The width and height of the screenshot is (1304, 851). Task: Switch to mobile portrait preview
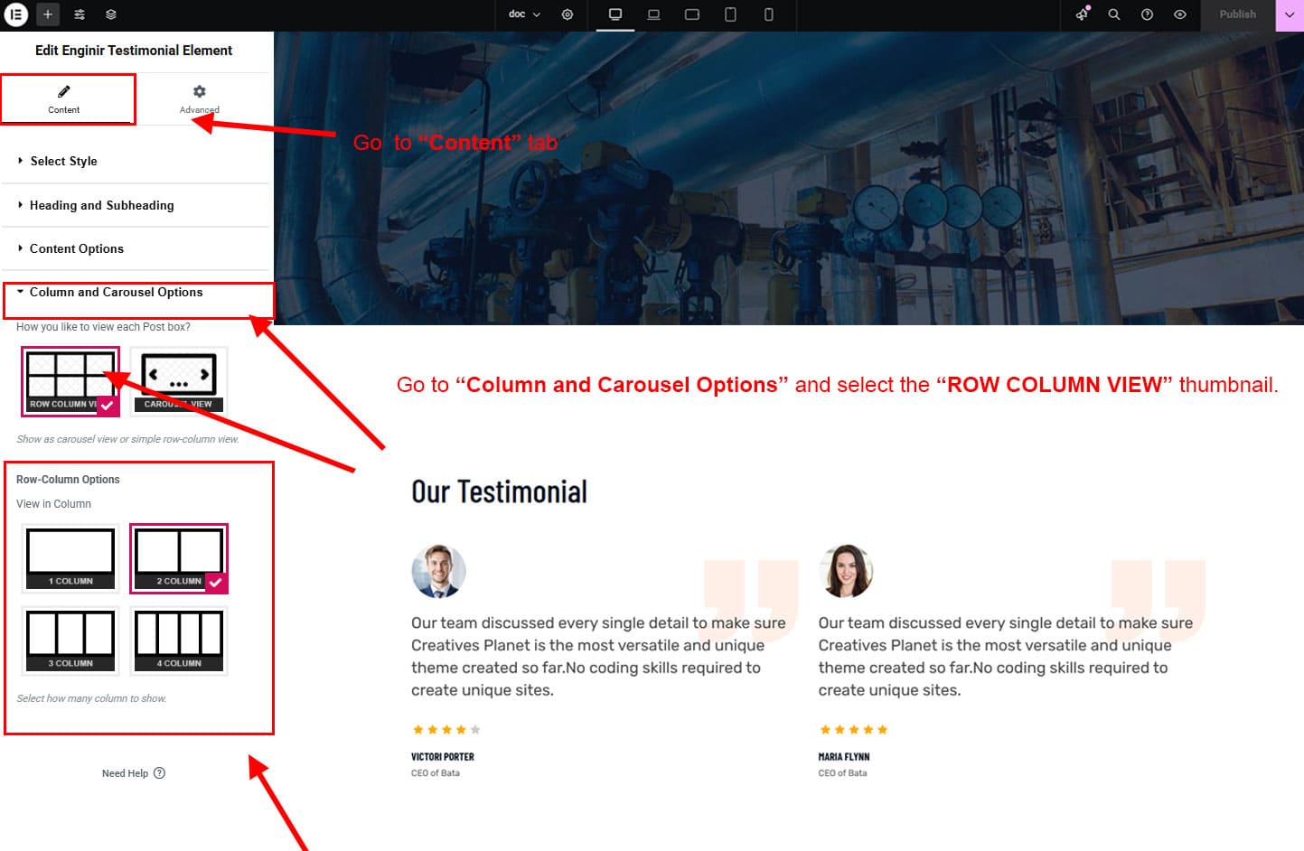(x=769, y=14)
